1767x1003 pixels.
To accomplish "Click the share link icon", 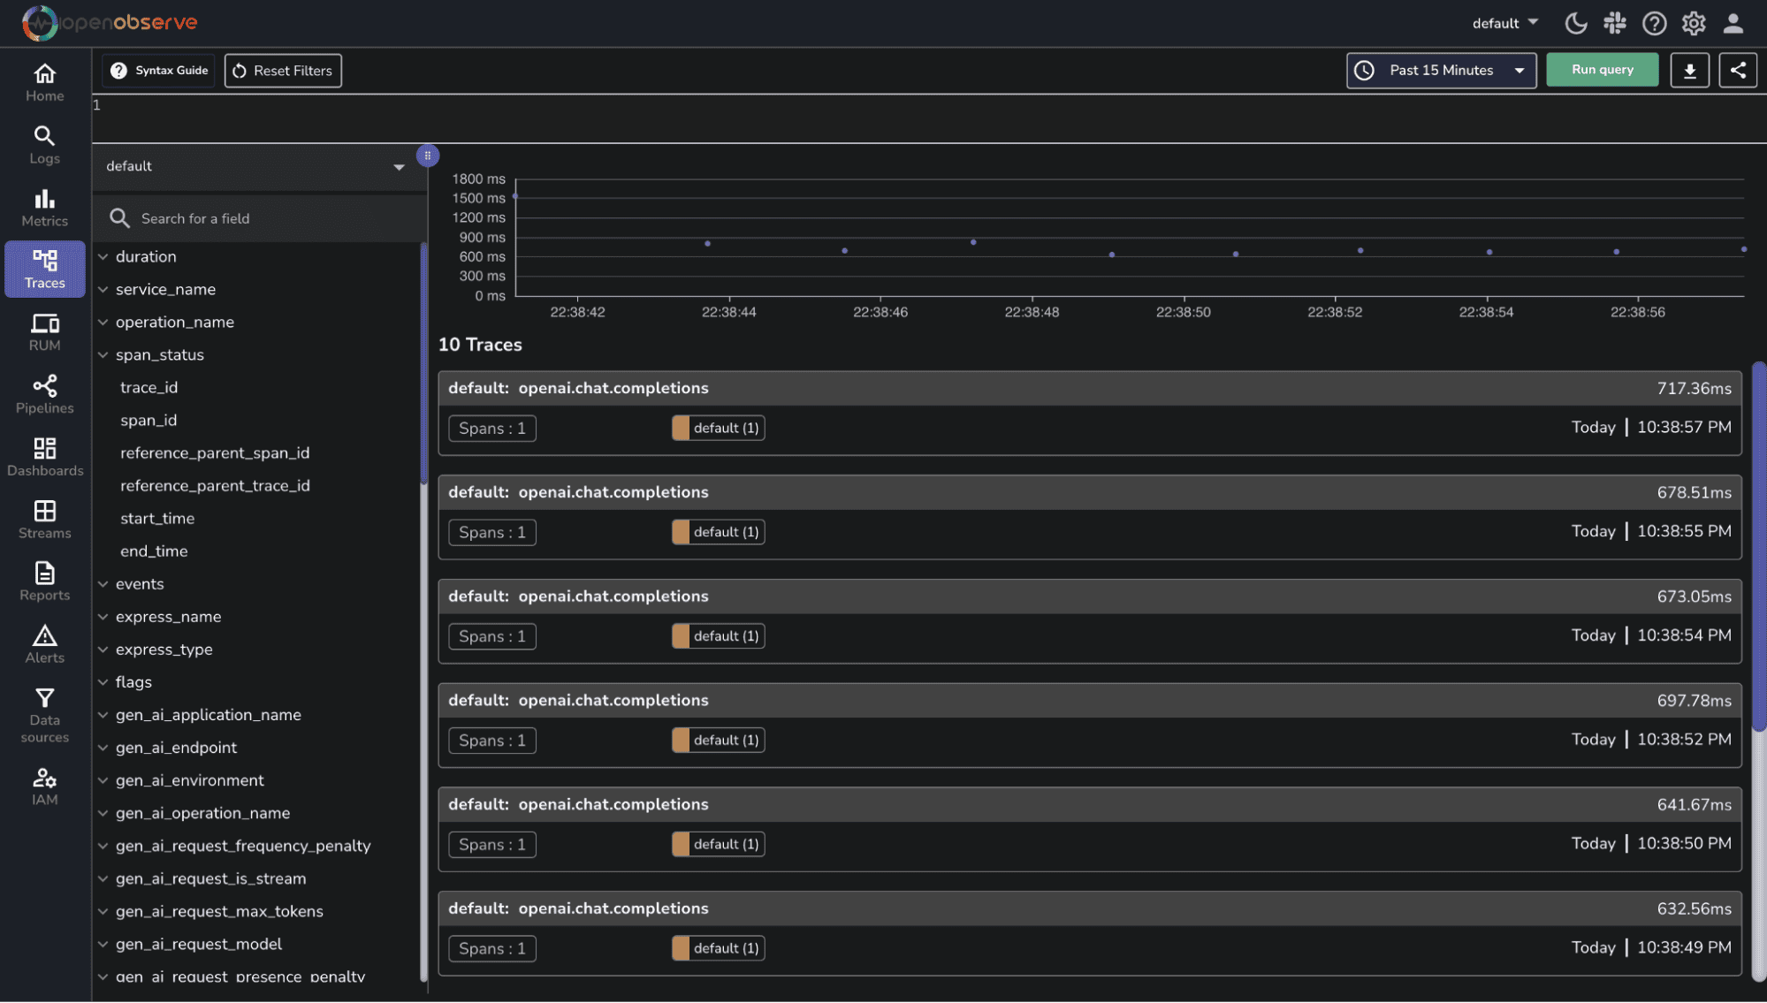I will (1737, 71).
